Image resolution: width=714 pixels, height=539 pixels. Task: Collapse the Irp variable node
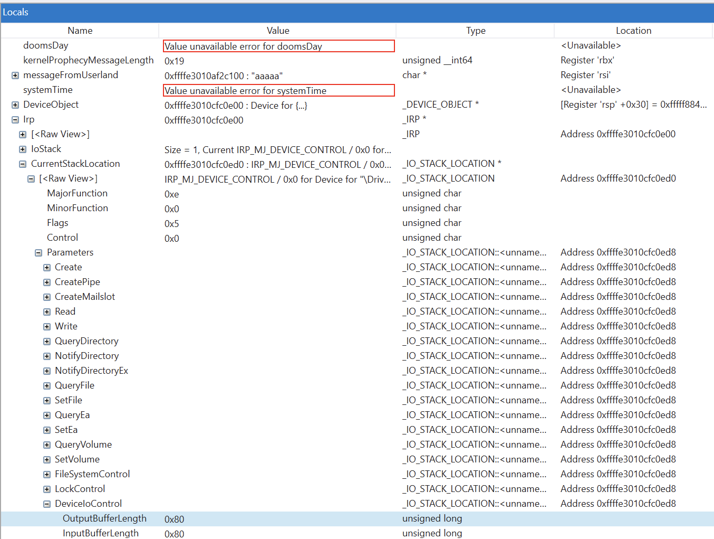point(15,120)
